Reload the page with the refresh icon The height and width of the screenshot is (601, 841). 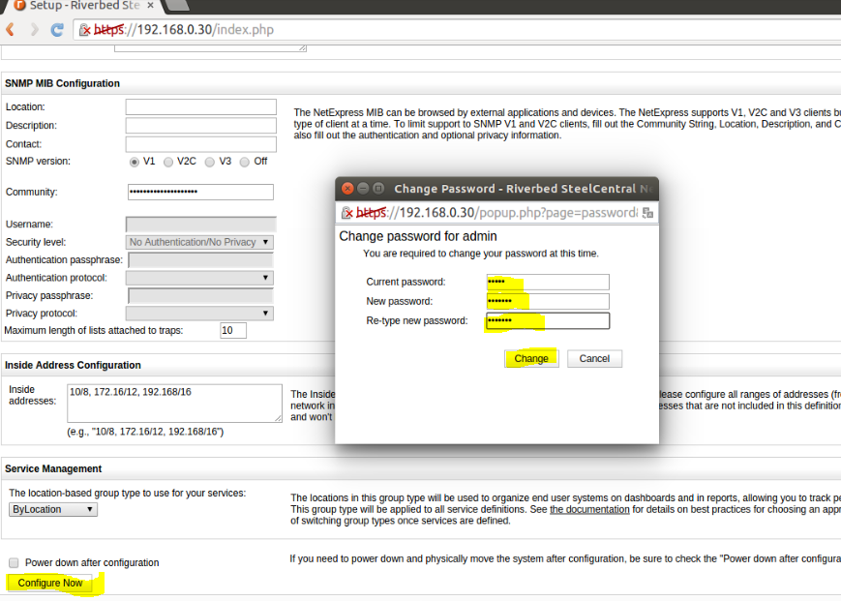pos(57,30)
